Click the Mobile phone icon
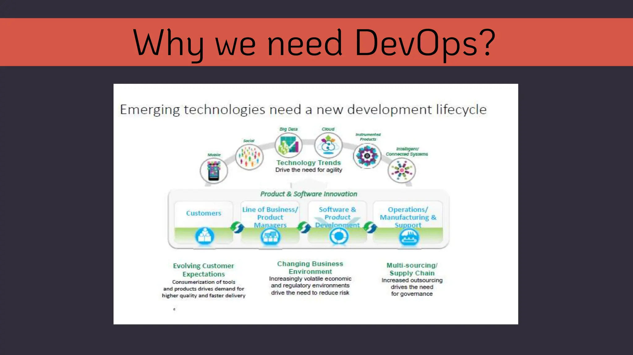This screenshot has width=633, height=355. pos(214,171)
